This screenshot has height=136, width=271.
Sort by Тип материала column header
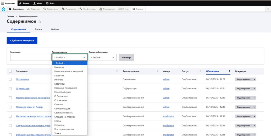[x=131, y=71]
